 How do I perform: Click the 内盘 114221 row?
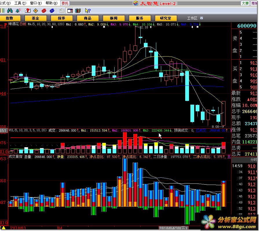coord(245,142)
